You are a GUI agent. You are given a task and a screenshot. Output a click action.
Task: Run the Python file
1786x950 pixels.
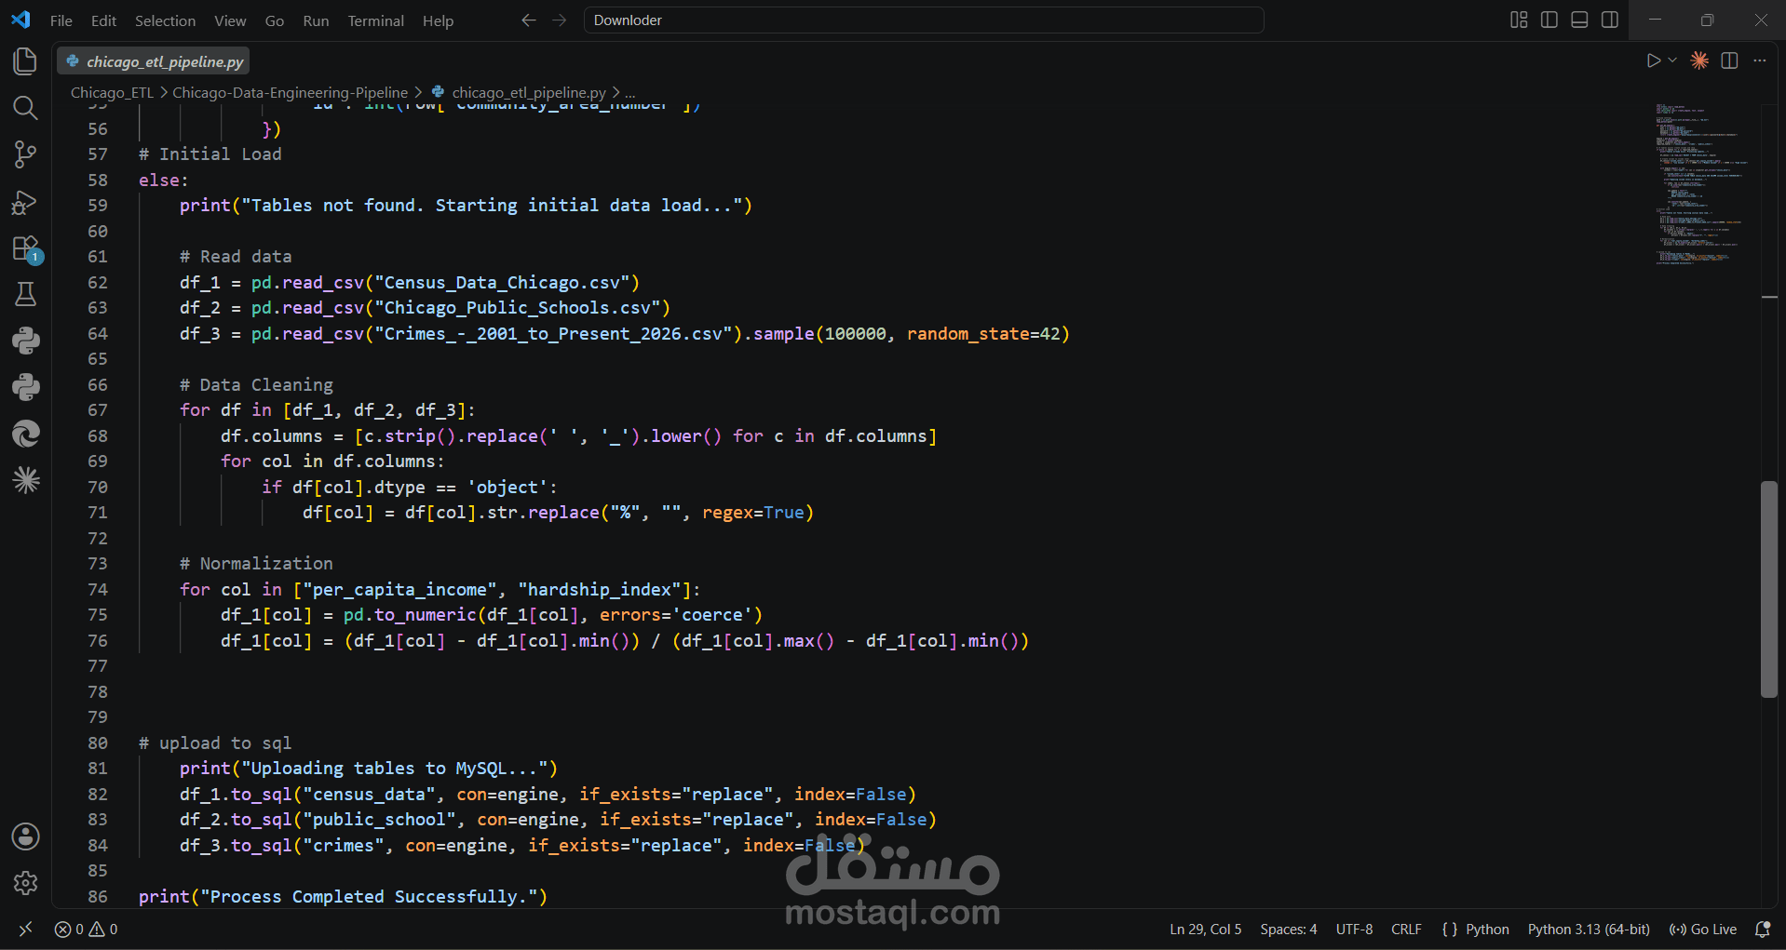click(x=1653, y=60)
